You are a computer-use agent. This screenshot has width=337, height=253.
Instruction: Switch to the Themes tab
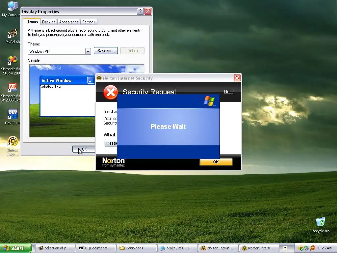click(32, 21)
